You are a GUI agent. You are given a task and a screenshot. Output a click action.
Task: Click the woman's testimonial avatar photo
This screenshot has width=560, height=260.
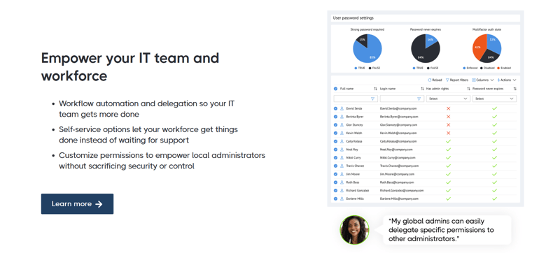click(354, 230)
